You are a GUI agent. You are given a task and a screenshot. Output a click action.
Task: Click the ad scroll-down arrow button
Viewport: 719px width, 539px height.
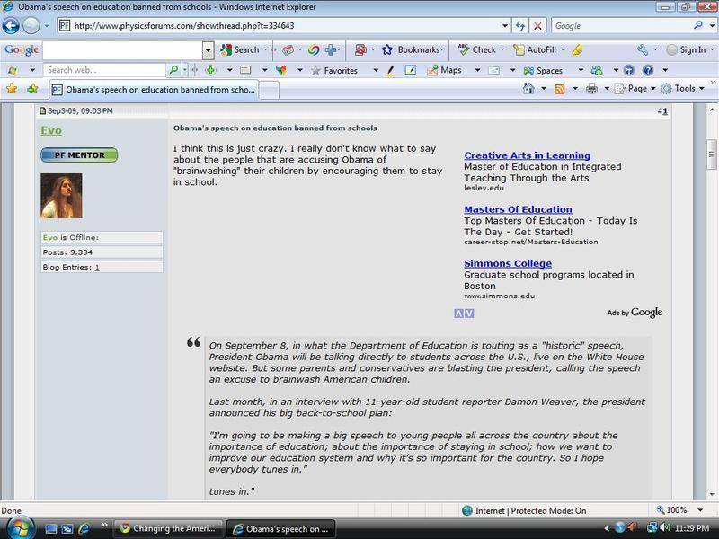469,314
